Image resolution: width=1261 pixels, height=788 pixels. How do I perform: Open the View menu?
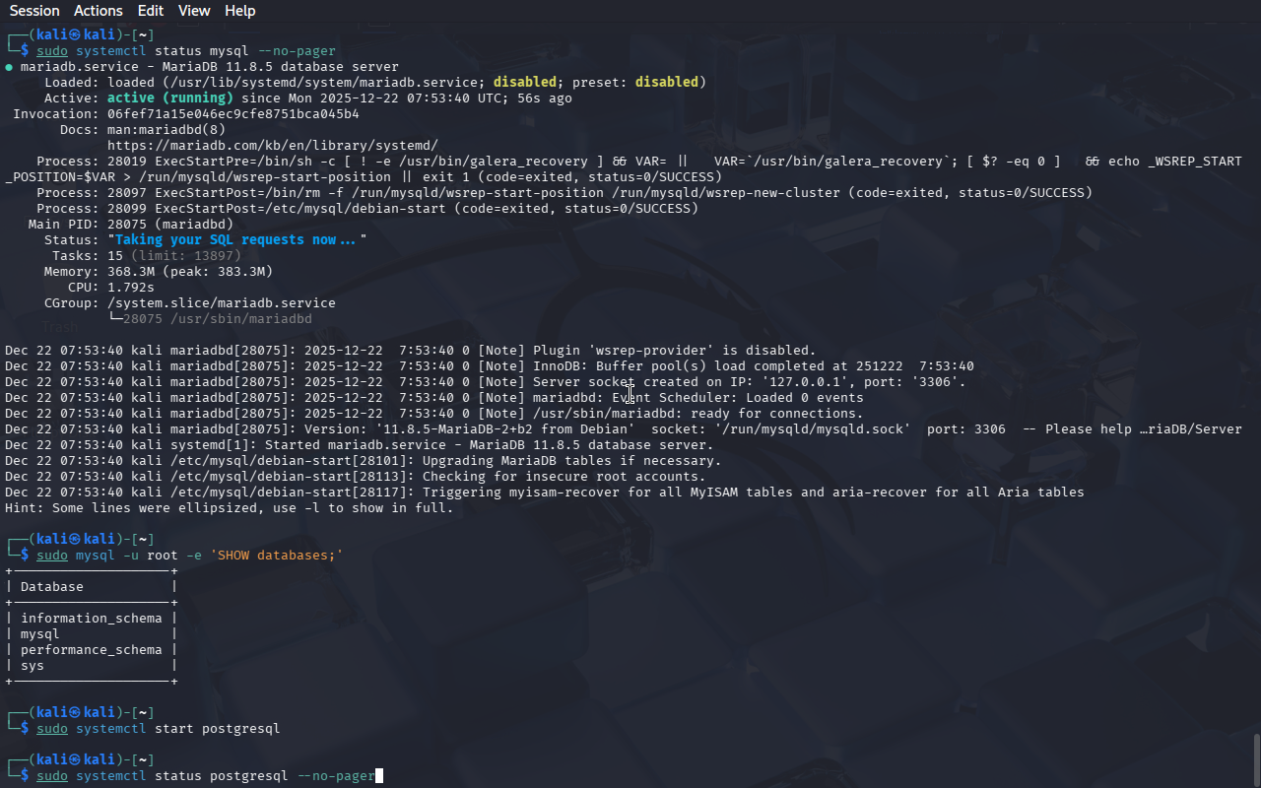[x=194, y=11]
